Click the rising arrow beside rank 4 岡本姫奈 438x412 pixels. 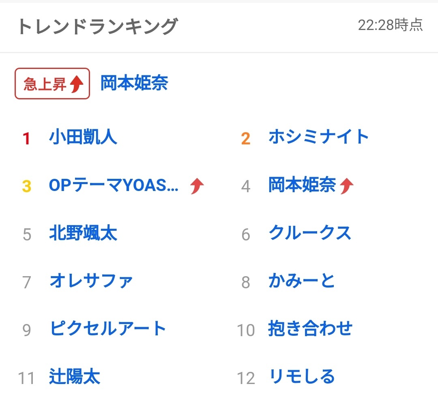347,186
